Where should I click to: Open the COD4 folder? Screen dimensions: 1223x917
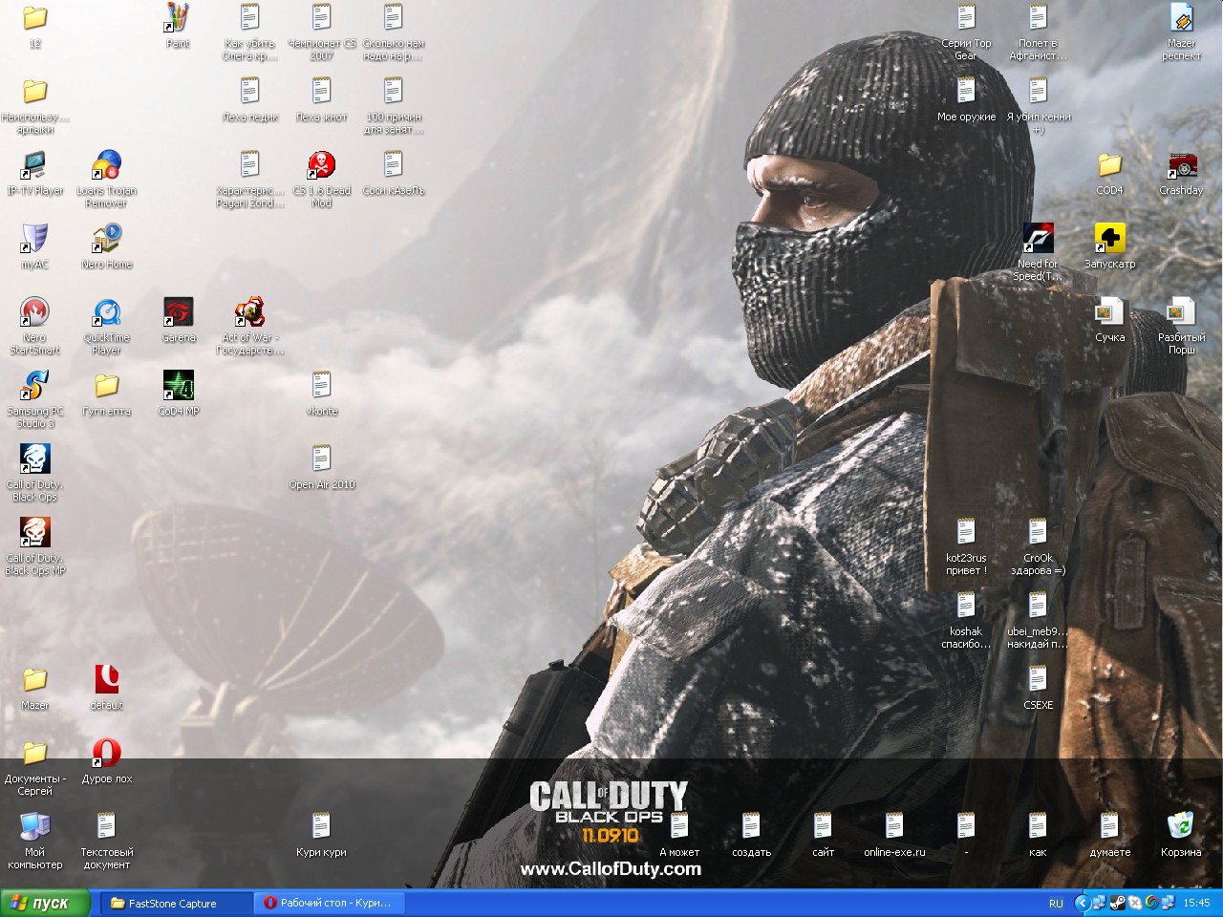tap(1109, 166)
